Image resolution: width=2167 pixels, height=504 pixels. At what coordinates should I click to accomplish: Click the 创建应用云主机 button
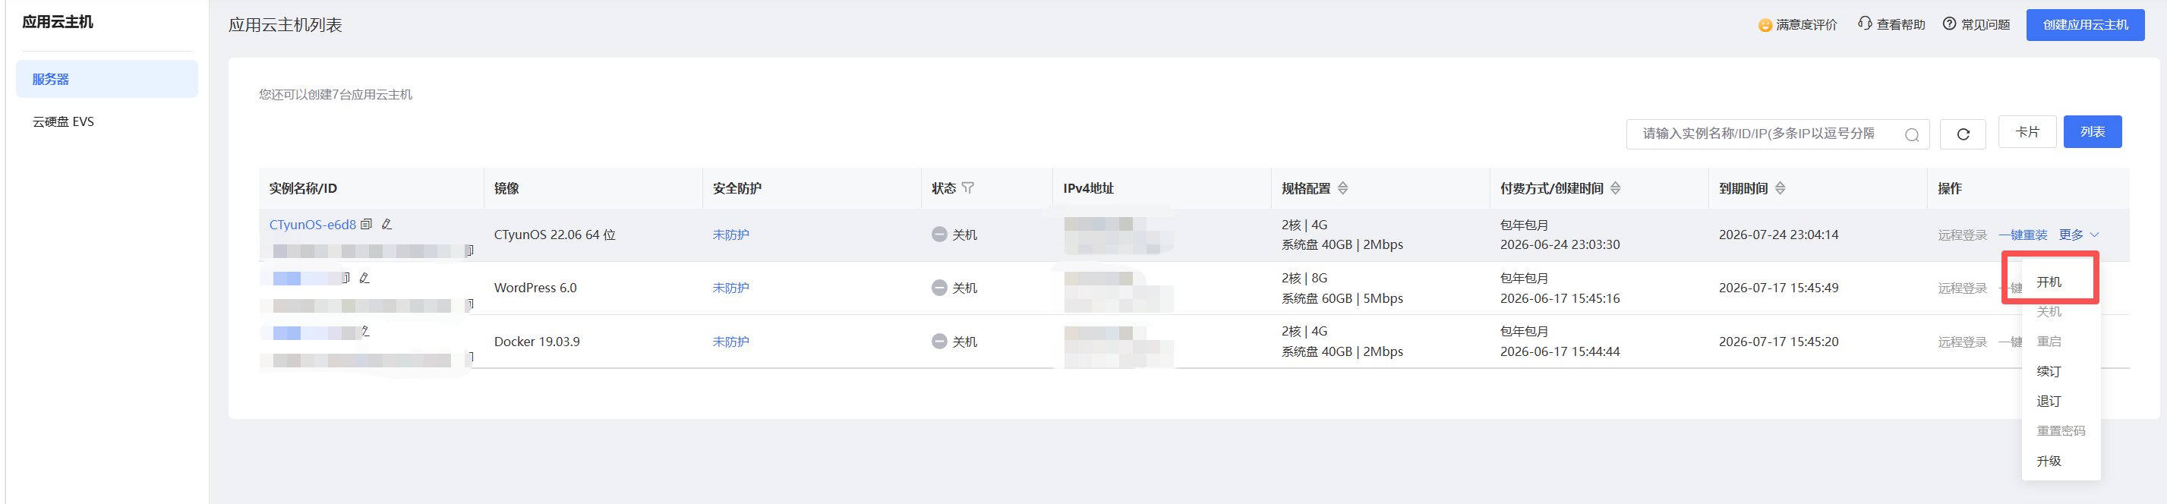pos(2086,25)
